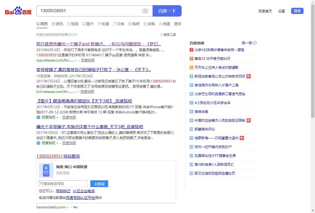Click the Baidu Tieba paw icon beside 藏宝阁 result
This screenshot has width=315, height=213.
38,117
